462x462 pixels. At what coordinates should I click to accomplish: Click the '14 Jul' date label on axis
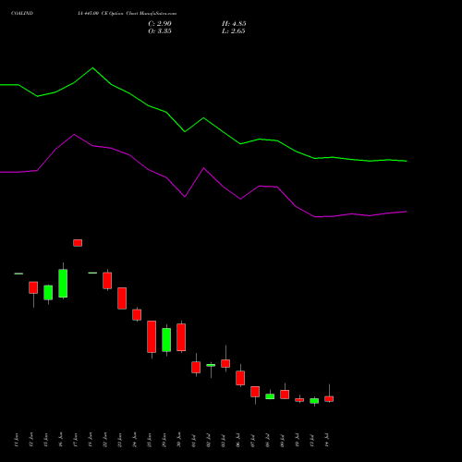click(327, 440)
